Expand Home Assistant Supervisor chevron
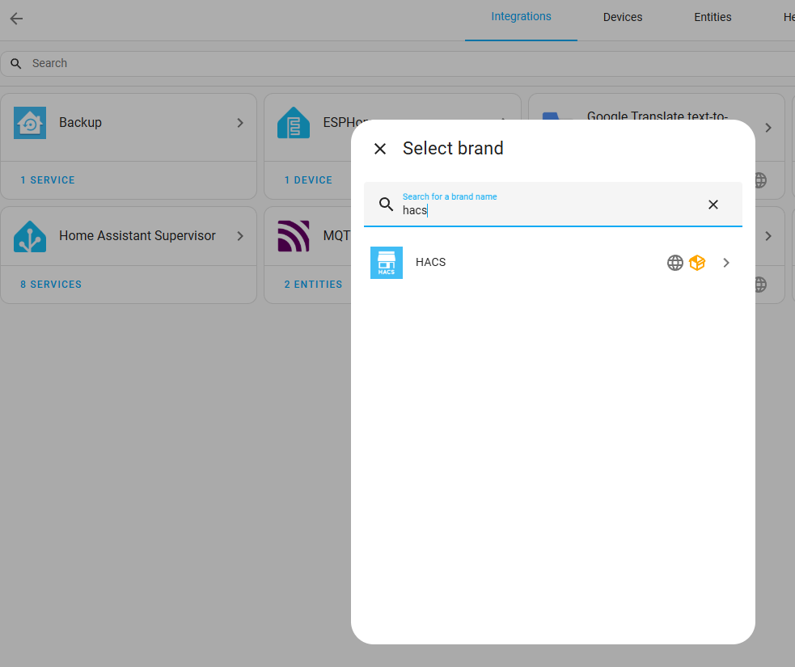The width and height of the screenshot is (795, 667). (x=240, y=236)
